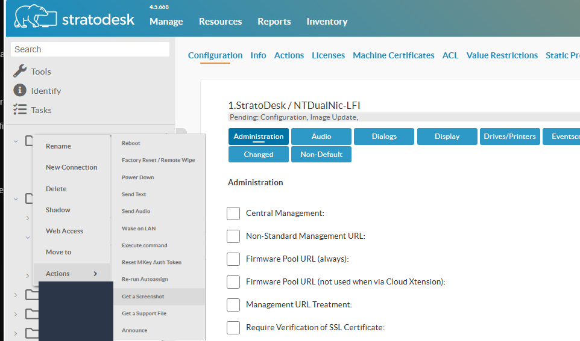The image size is (580, 341).
Task: Select the Display category button
Action: (447, 137)
